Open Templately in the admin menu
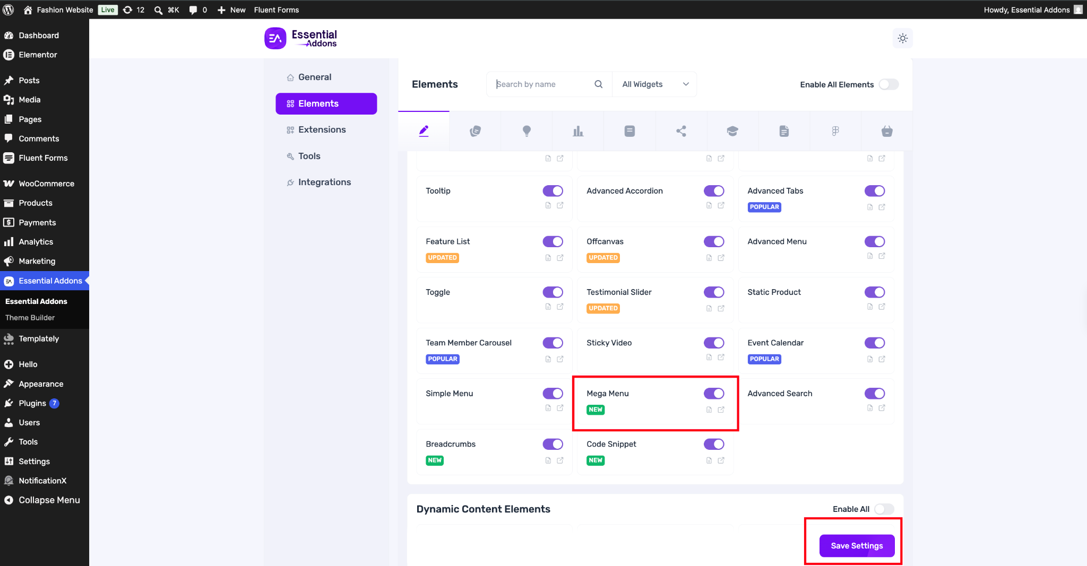This screenshot has height=566, width=1087. (x=45, y=339)
